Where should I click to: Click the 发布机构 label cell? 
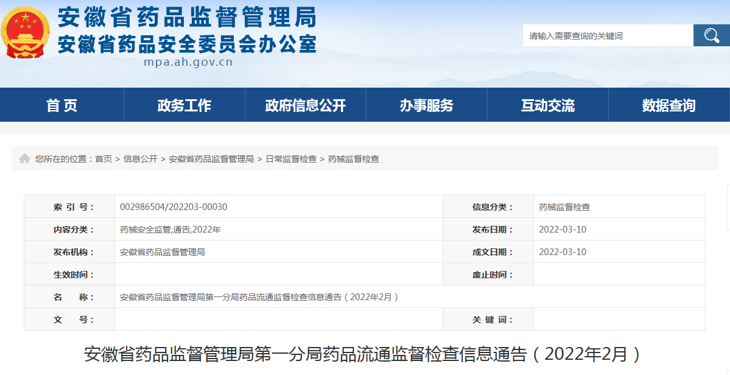pos(69,252)
